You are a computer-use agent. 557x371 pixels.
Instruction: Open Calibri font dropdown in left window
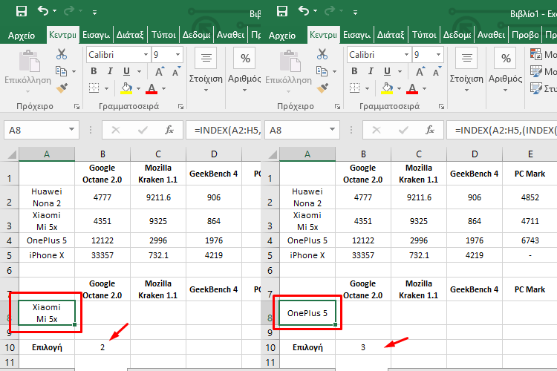(146, 55)
